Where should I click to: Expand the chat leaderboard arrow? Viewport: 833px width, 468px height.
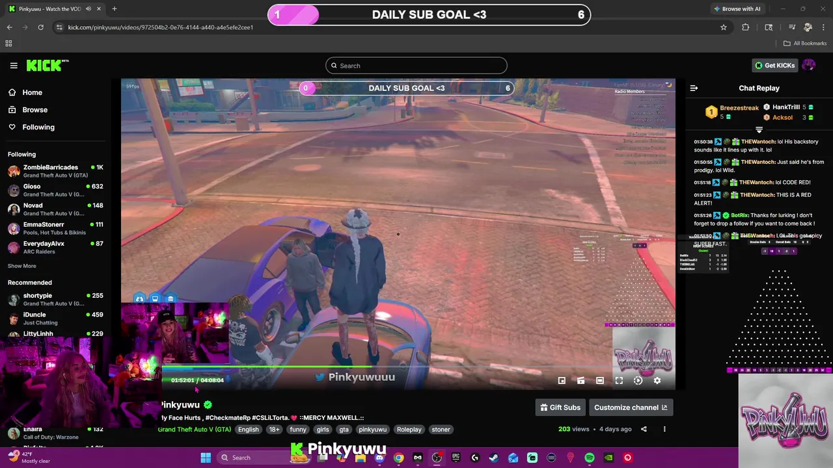(x=759, y=129)
